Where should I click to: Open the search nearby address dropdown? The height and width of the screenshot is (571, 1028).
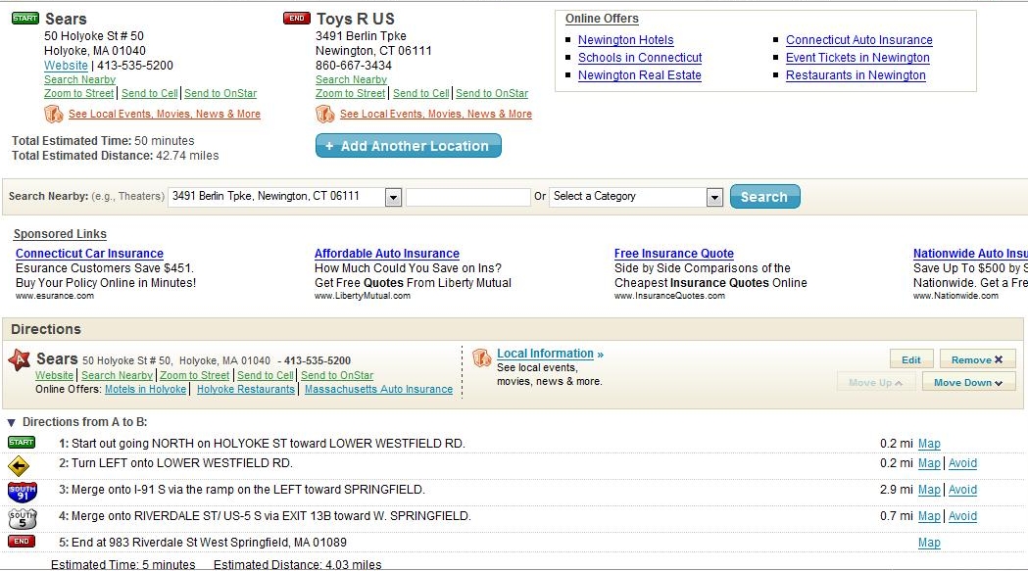393,197
